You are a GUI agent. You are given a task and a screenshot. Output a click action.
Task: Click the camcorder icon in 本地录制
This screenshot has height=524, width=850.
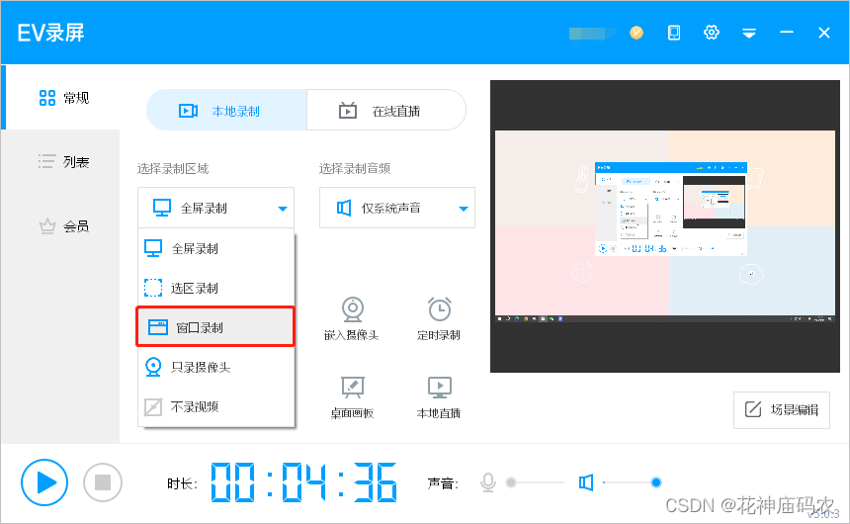click(x=188, y=111)
